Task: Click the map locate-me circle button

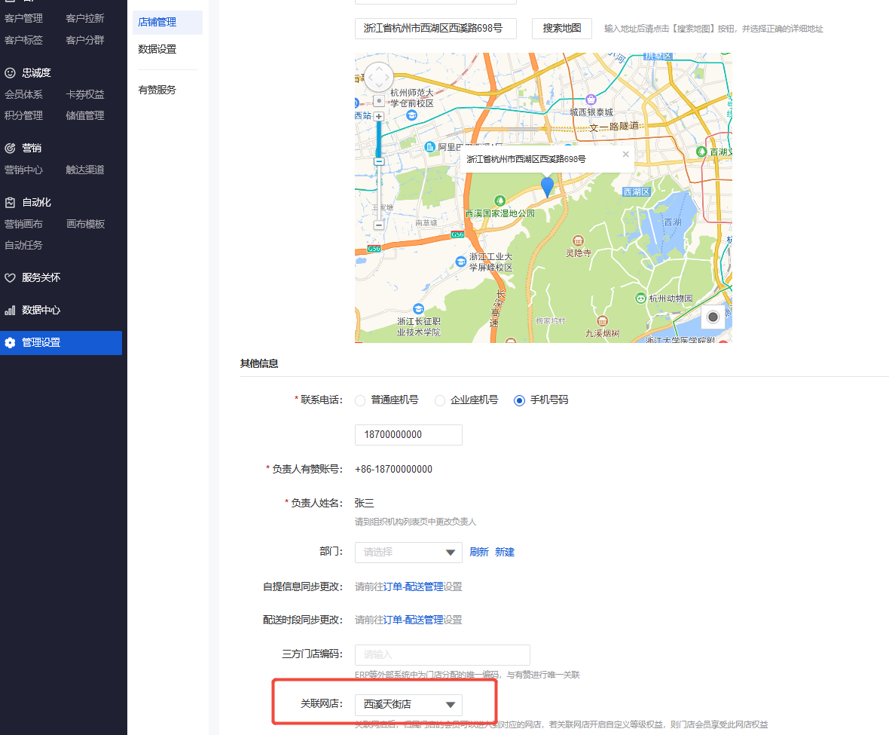Action: click(713, 317)
